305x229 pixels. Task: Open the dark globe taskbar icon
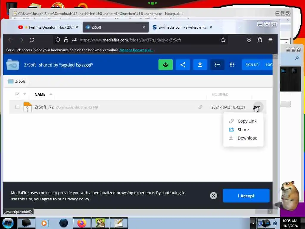click(x=63, y=223)
